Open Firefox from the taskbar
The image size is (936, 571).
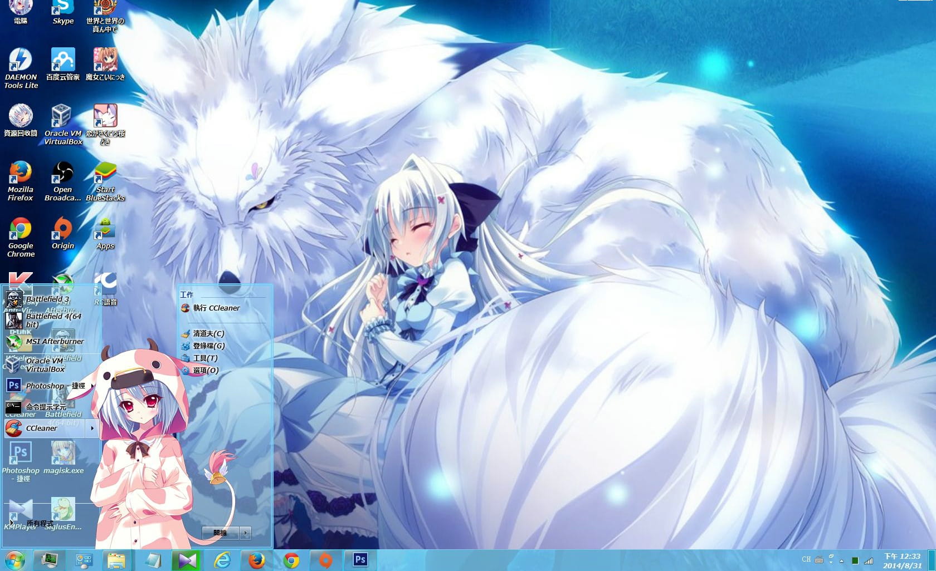[x=257, y=562]
